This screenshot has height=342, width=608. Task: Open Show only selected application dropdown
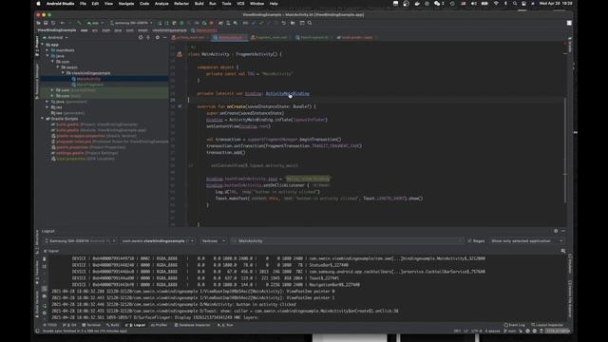[526, 240]
